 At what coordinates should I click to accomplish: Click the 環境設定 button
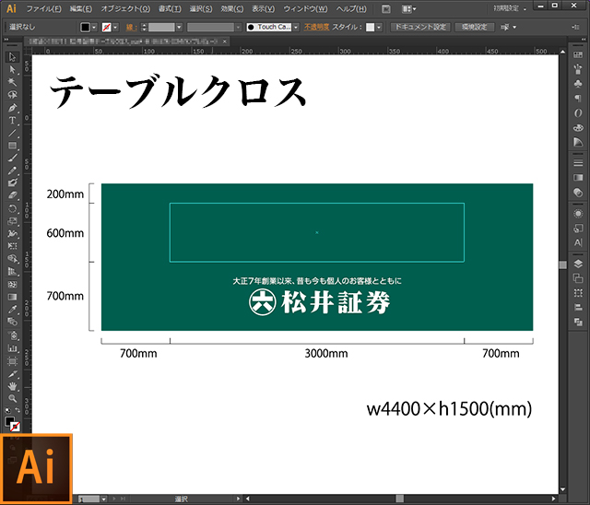click(475, 27)
